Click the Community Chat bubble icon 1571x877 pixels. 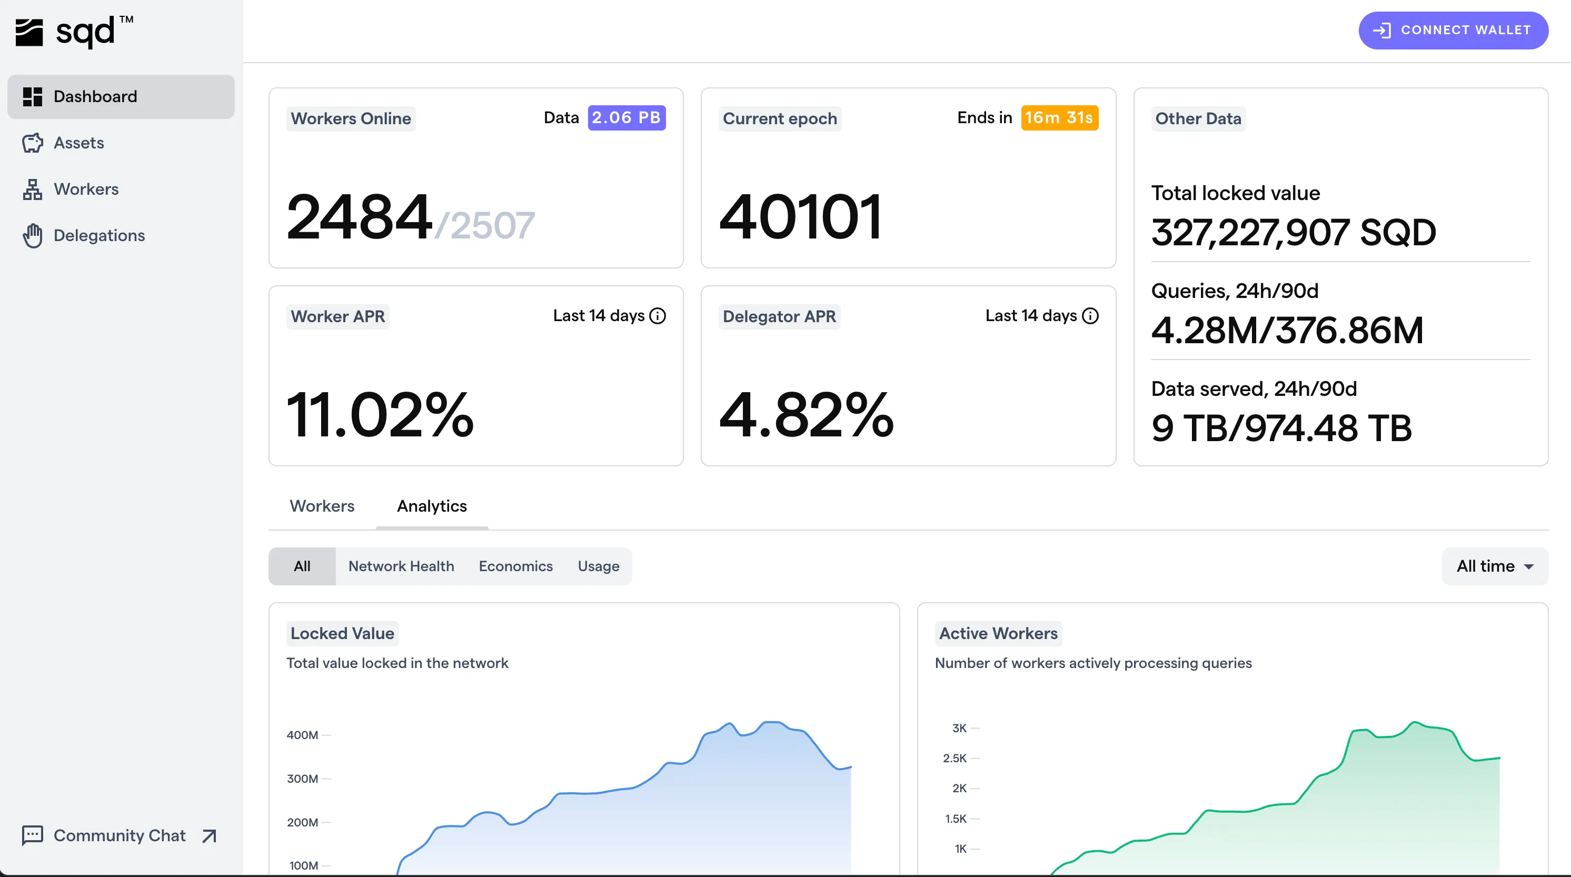tap(32, 835)
